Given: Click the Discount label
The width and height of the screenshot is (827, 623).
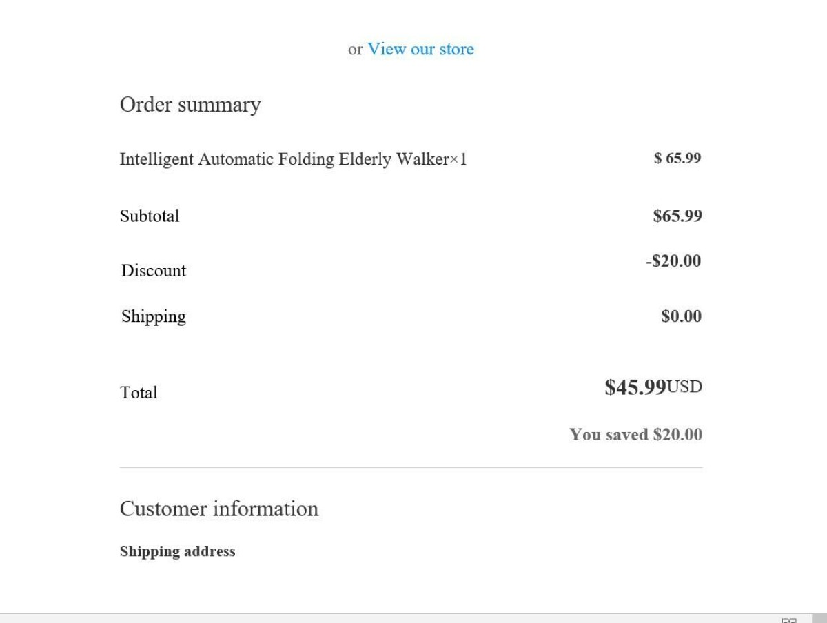Looking at the screenshot, I should pyautogui.click(x=154, y=271).
